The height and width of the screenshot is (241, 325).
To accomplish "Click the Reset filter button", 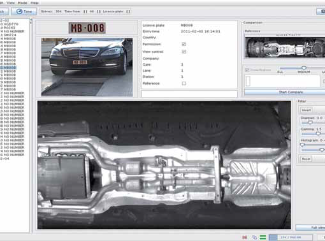I will pyautogui.click(x=306, y=159).
